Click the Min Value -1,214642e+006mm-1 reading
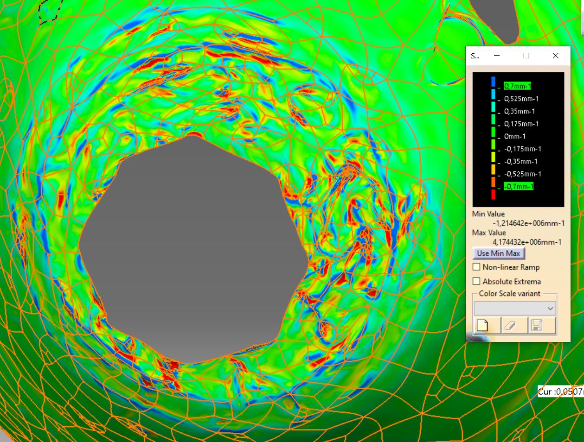 pos(528,223)
